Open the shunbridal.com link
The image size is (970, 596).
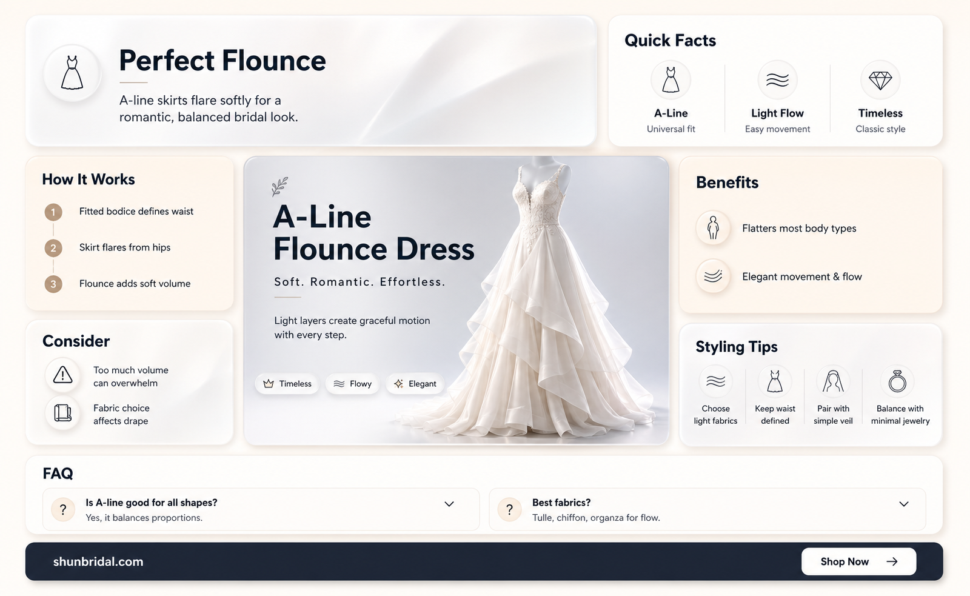(98, 561)
